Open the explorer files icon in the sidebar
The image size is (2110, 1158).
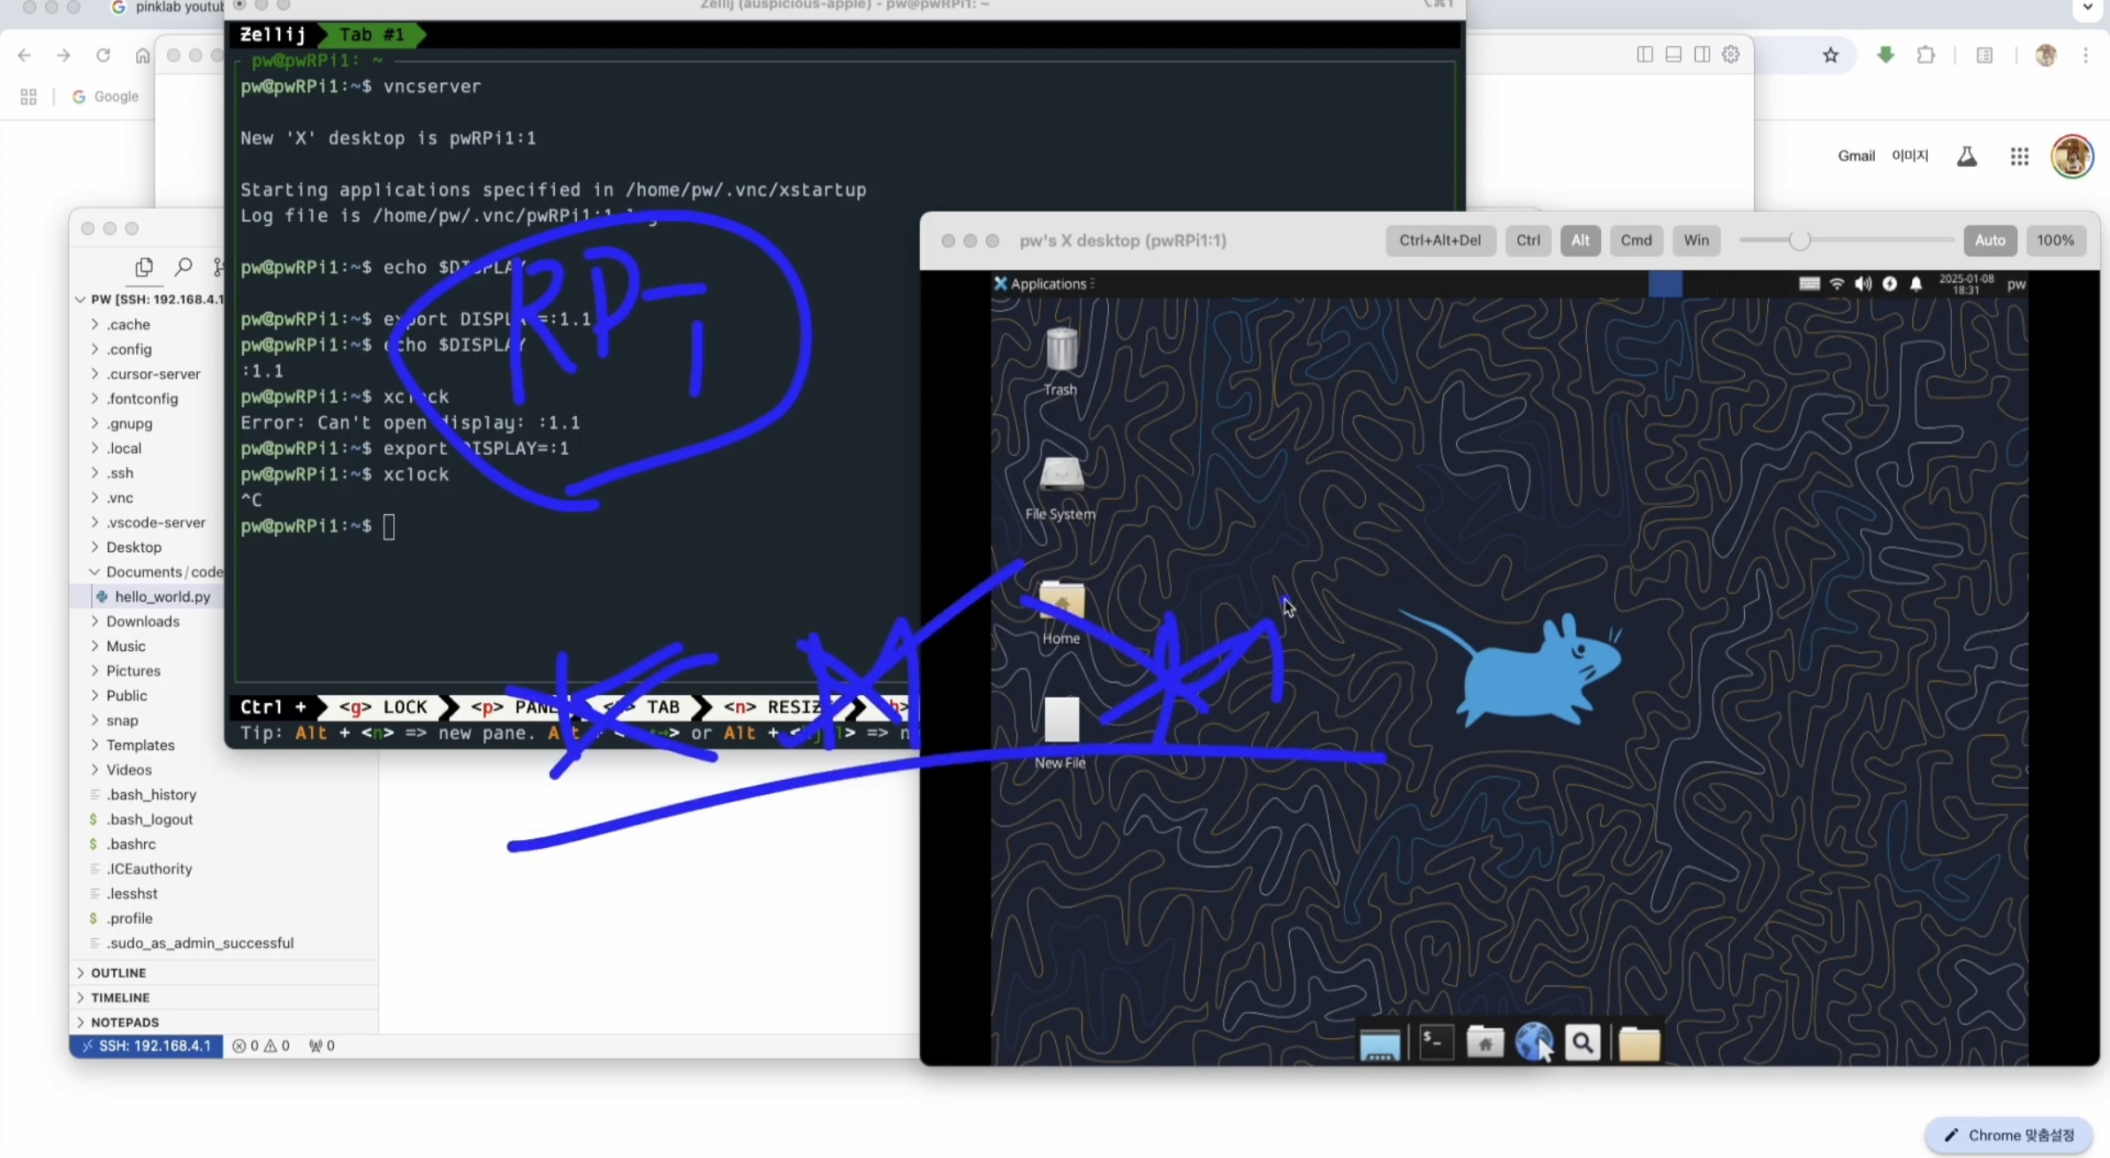click(x=144, y=266)
